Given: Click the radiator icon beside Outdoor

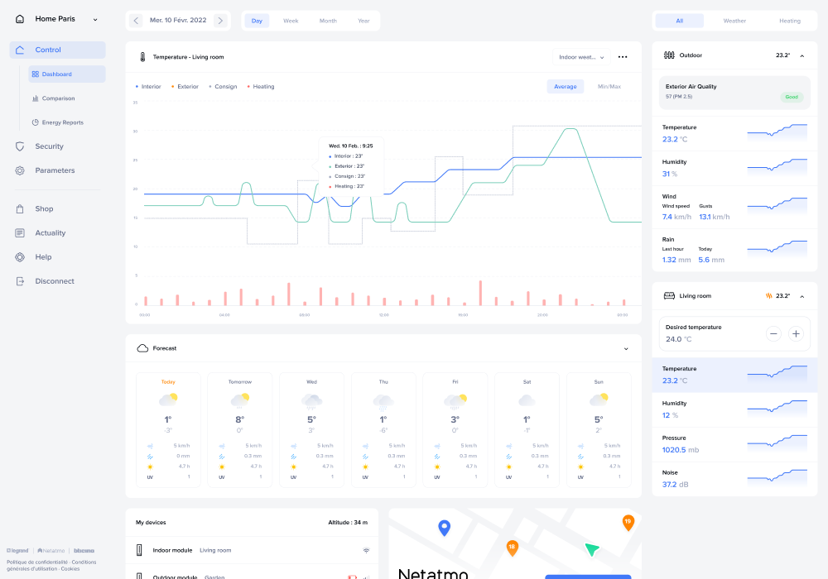Looking at the screenshot, I should (x=669, y=55).
